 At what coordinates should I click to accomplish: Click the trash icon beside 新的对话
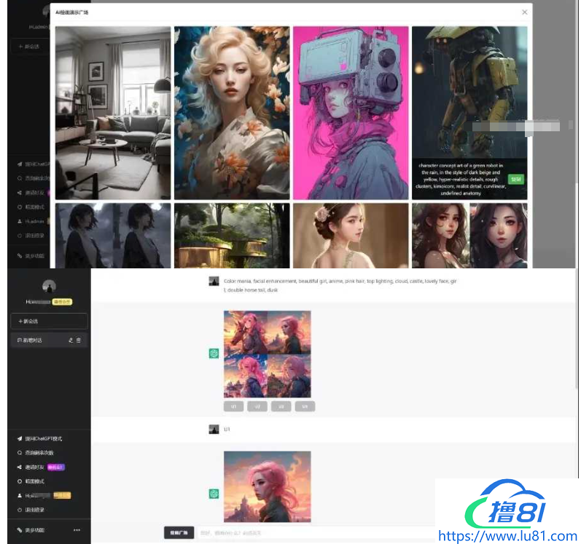click(79, 340)
